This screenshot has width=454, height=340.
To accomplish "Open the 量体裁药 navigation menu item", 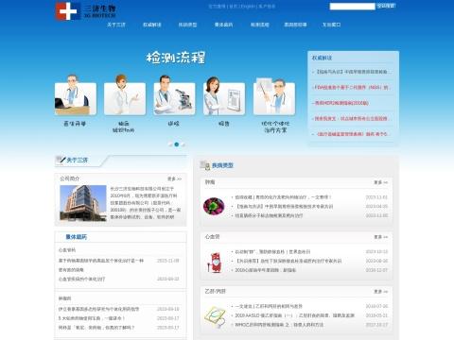I will click(x=223, y=25).
